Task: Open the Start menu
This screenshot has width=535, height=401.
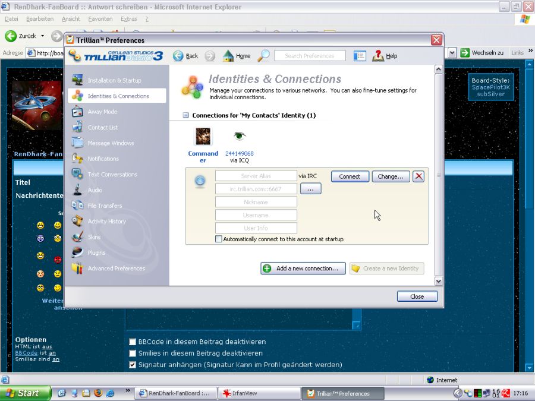Action: coord(26,393)
